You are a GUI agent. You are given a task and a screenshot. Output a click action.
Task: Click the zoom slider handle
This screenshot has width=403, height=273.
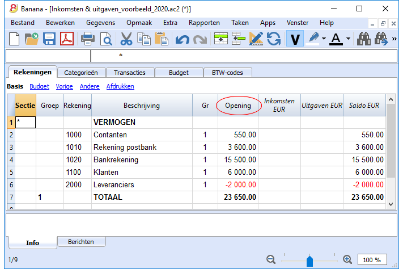pyautogui.click(x=309, y=261)
